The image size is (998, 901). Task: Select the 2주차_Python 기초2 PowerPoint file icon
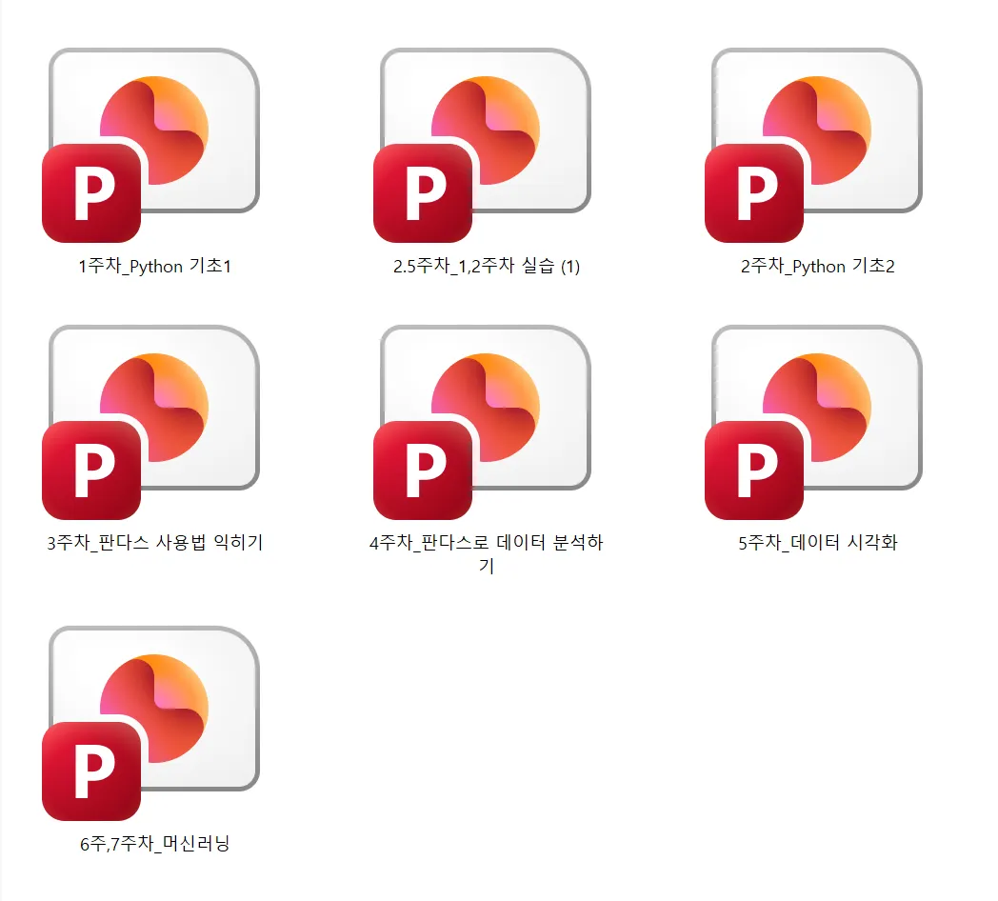click(x=814, y=145)
